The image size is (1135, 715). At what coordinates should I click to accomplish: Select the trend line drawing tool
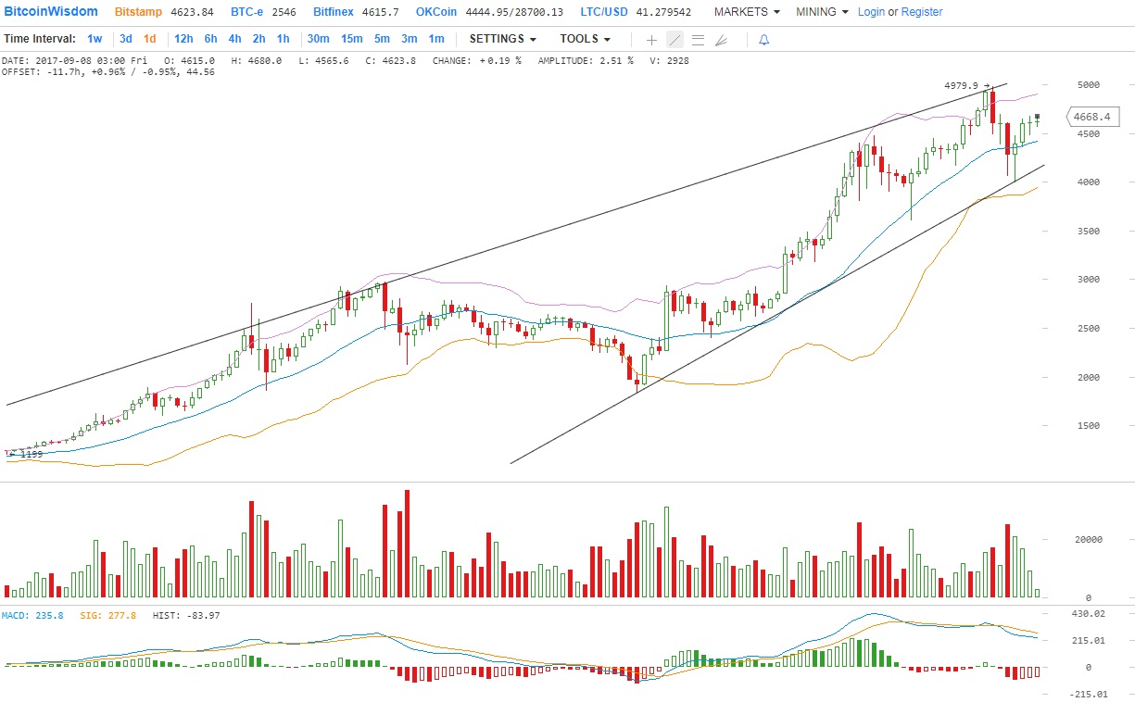coord(675,40)
